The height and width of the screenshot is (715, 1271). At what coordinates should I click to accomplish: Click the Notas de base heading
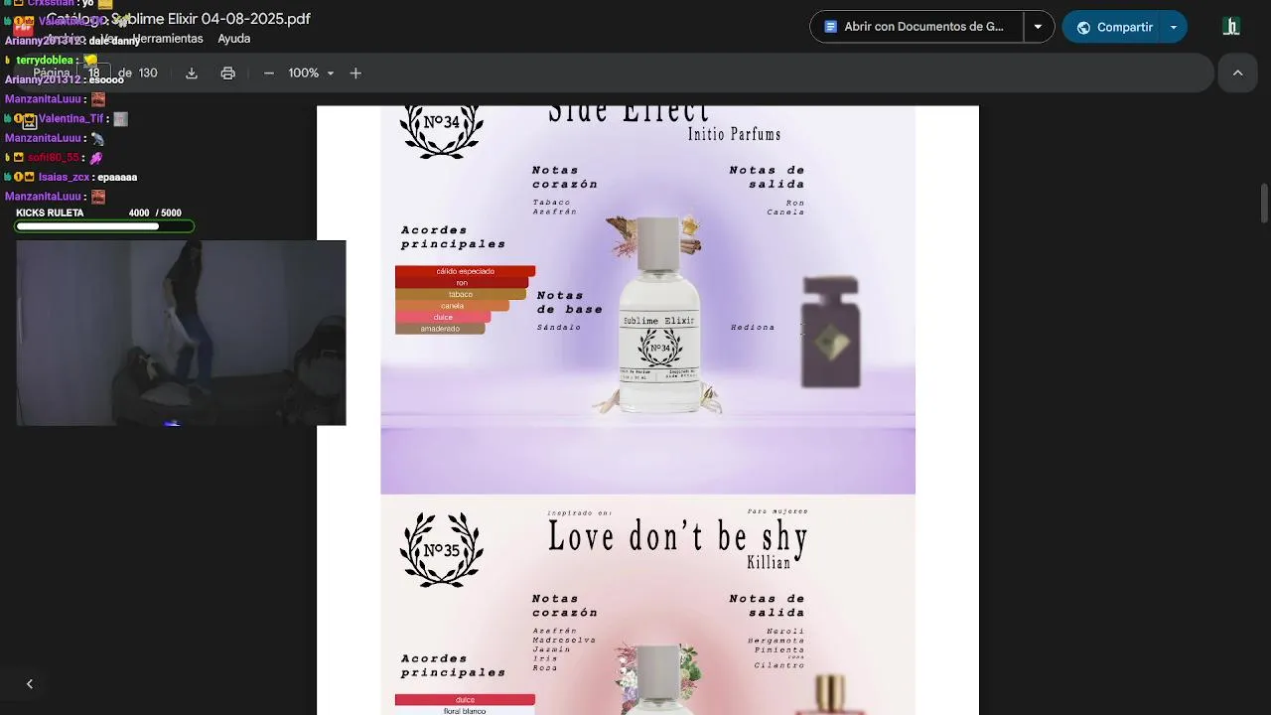pos(570,302)
